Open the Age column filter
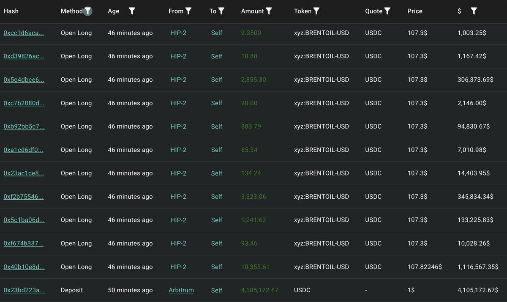 pos(132,11)
